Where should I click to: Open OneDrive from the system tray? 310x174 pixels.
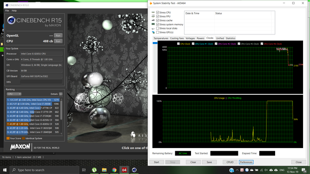(x=251, y=170)
